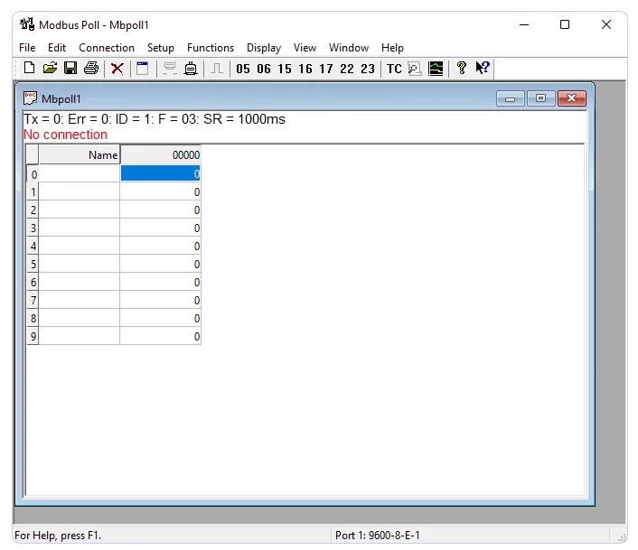Open the Functions menu
The height and width of the screenshot is (550, 638).
coord(211,48)
